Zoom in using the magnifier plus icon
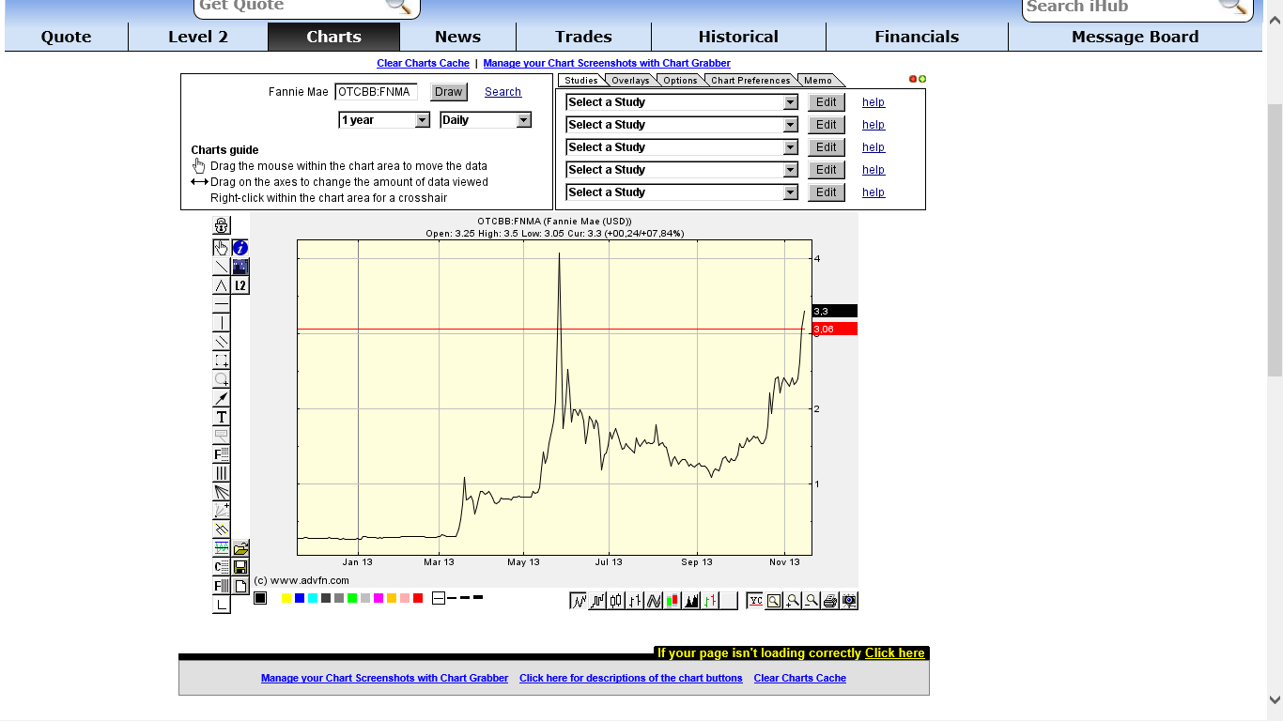This screenshot has height=721, width=1283. pos(793,601)
